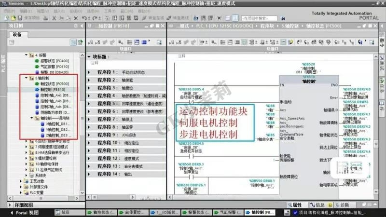Redo the last undone action
Screen dimensions: 386x217
point(95,18)
